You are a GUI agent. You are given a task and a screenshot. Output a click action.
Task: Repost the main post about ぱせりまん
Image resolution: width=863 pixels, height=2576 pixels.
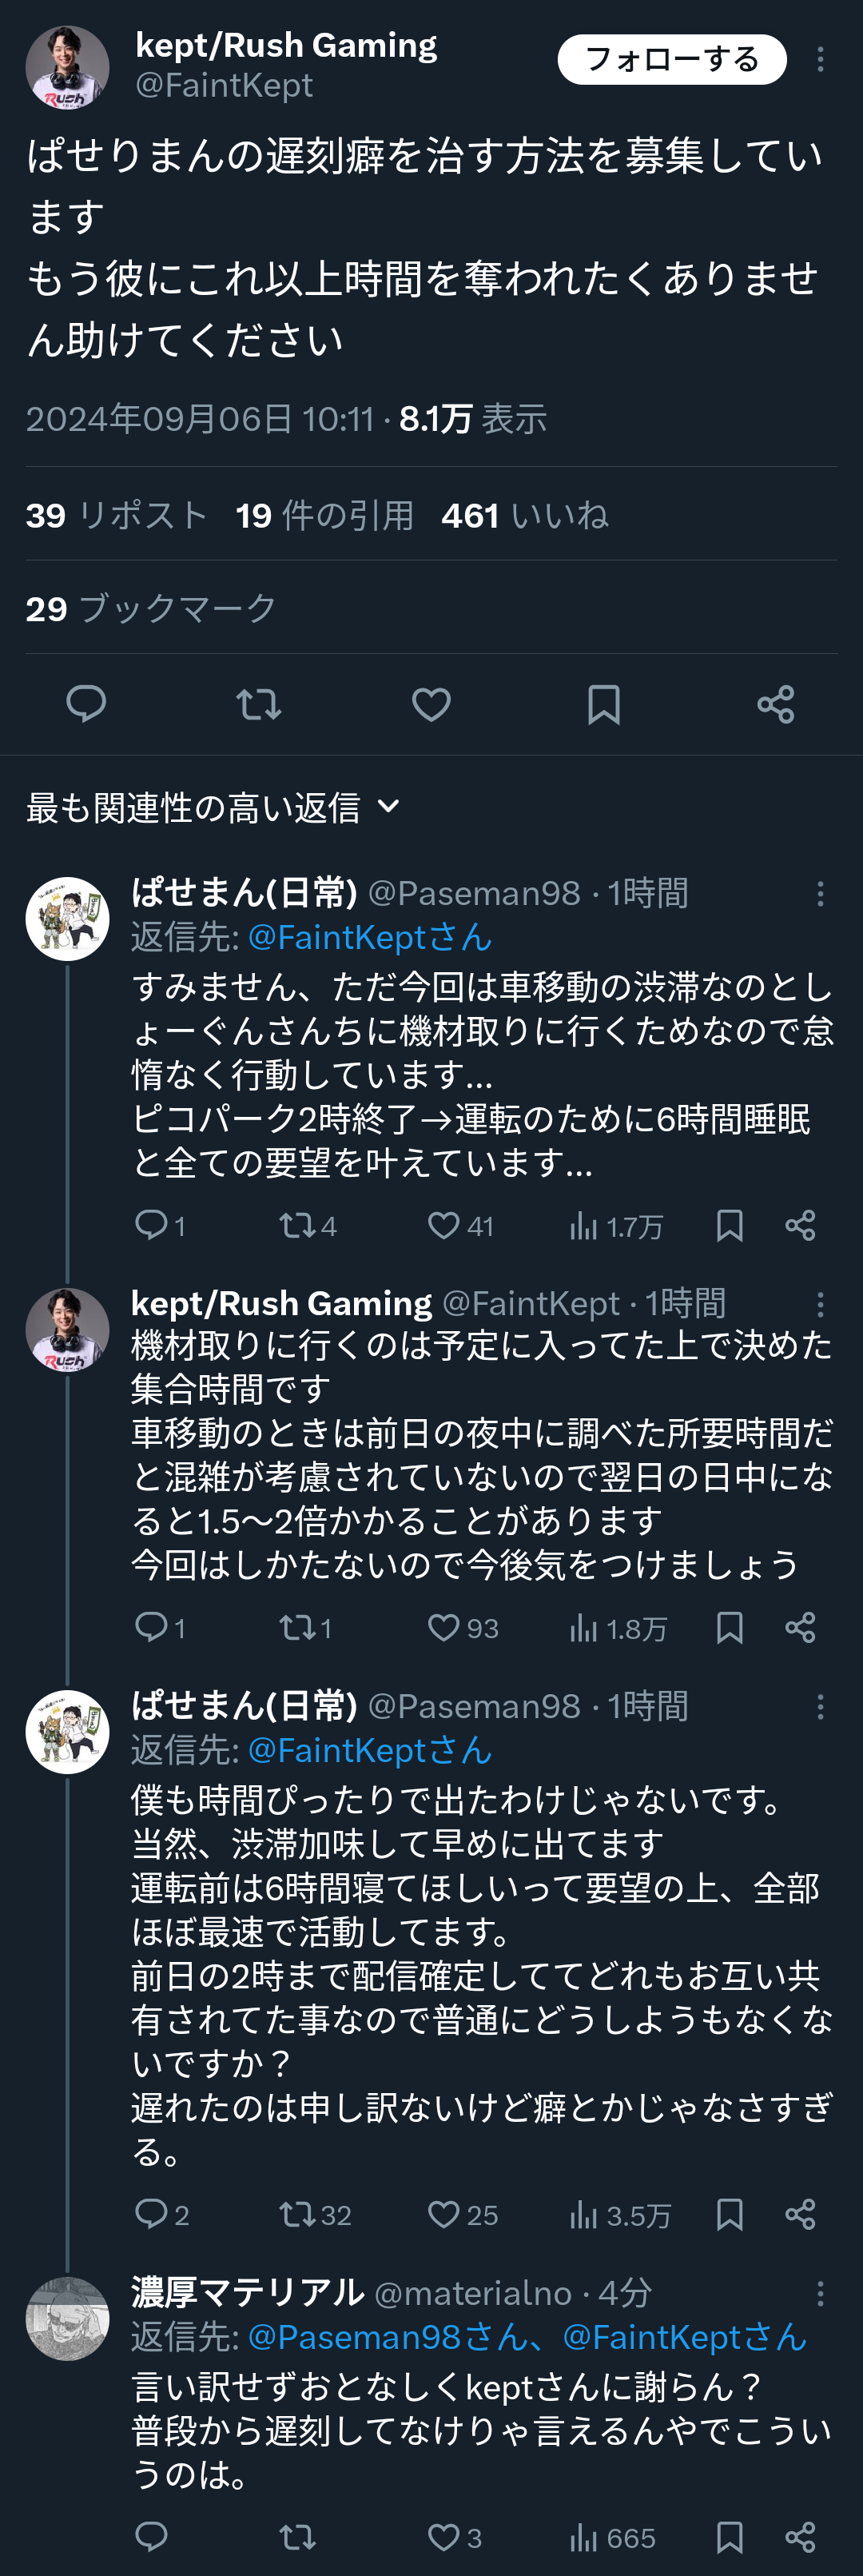(x=259, y=704)
